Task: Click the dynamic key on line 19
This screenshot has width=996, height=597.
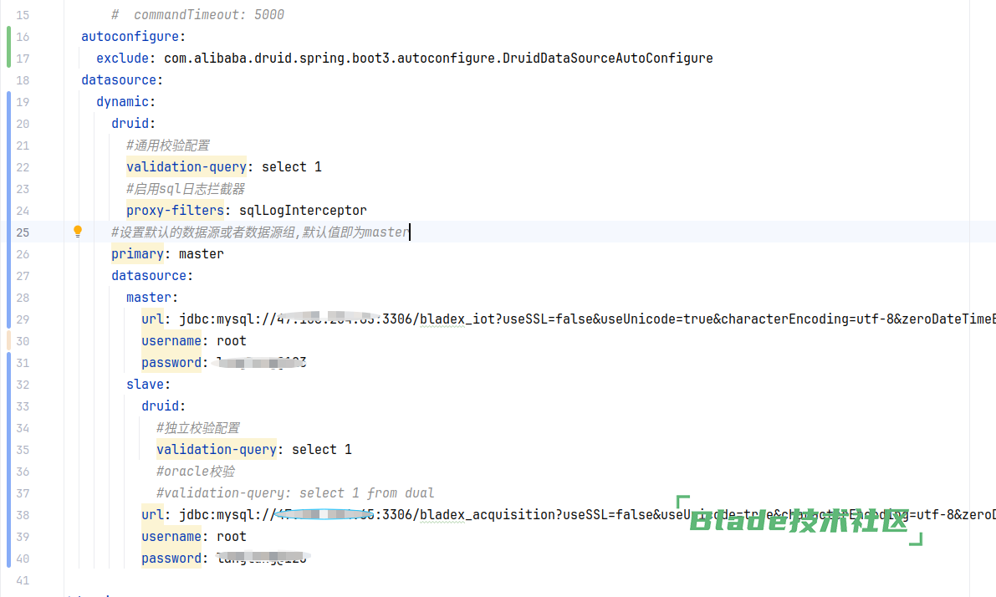Action: [122, 102]
